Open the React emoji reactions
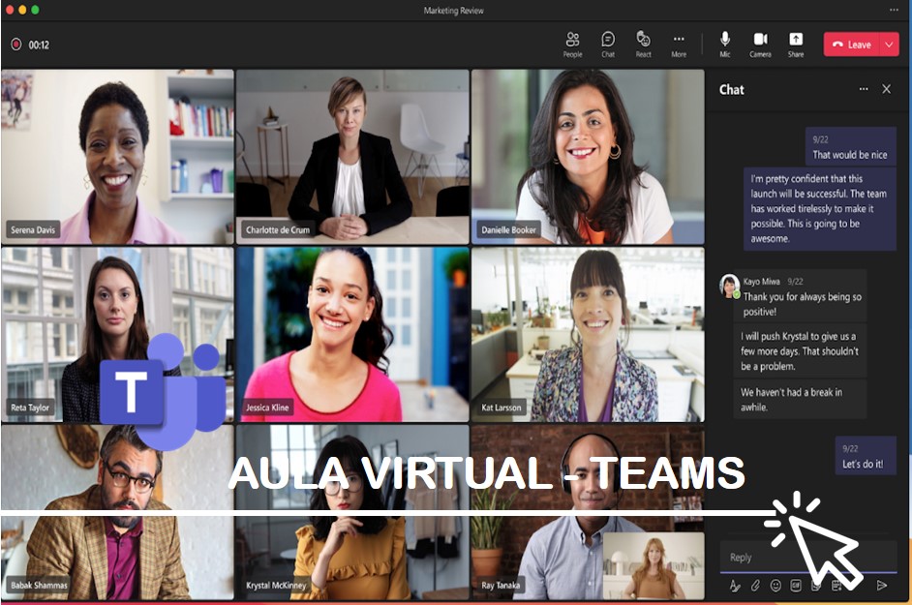Image resolution: width=912 pixels, height=605 pixels. tap(643, 44)
